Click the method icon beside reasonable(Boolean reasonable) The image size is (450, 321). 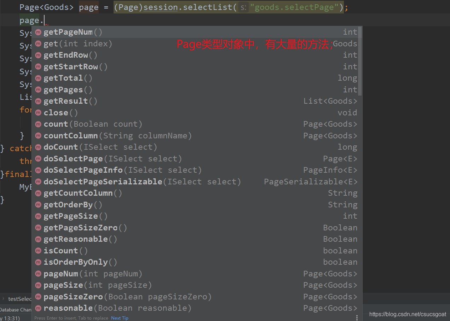point(38,308)
